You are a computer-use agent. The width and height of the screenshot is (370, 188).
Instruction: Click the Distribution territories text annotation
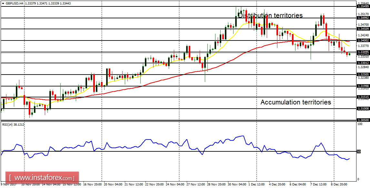pos(270,15)
